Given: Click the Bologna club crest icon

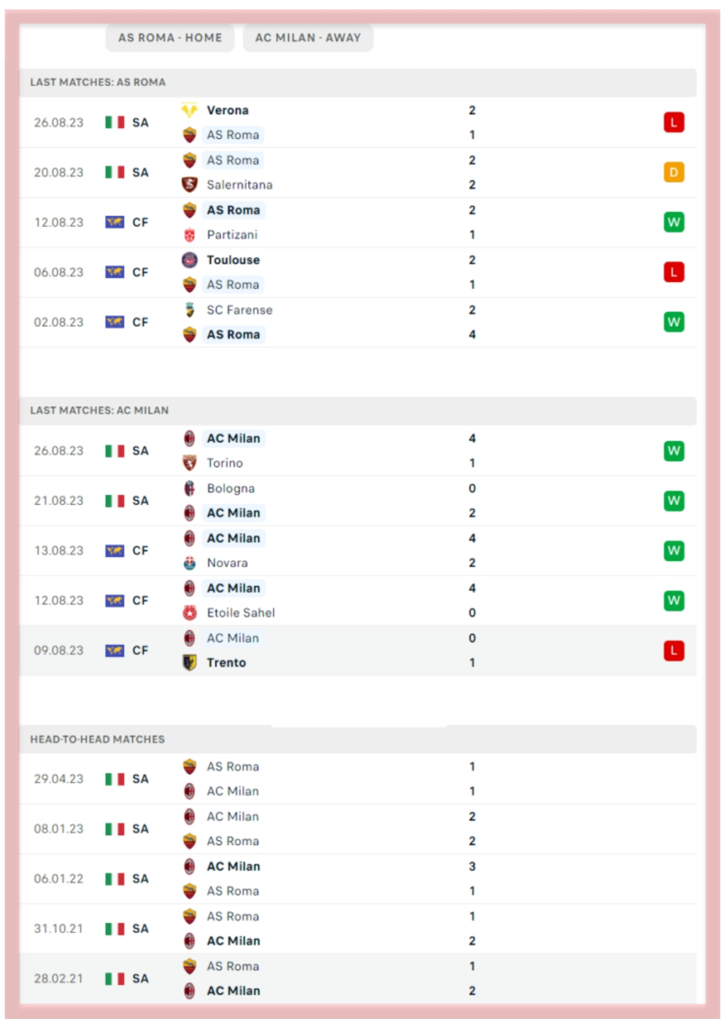Looking at the screenshot, I should 190,489.
